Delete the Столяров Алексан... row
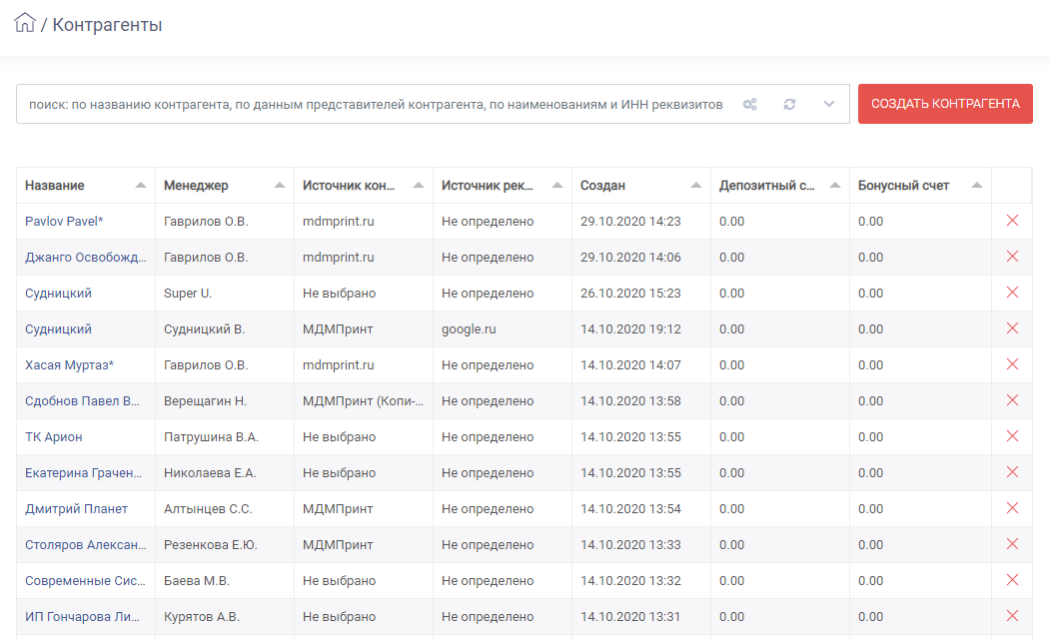Viewport: 1049px width, 640px height. (x=1012, y=544)
